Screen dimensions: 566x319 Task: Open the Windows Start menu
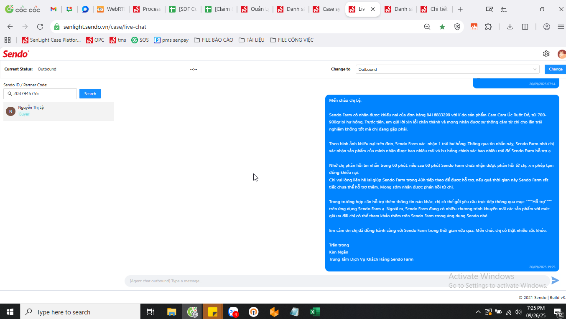click(x=10, y=312)
